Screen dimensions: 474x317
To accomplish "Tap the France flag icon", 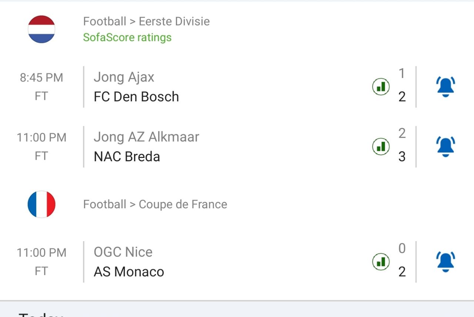I will click(x=41, y=204).
